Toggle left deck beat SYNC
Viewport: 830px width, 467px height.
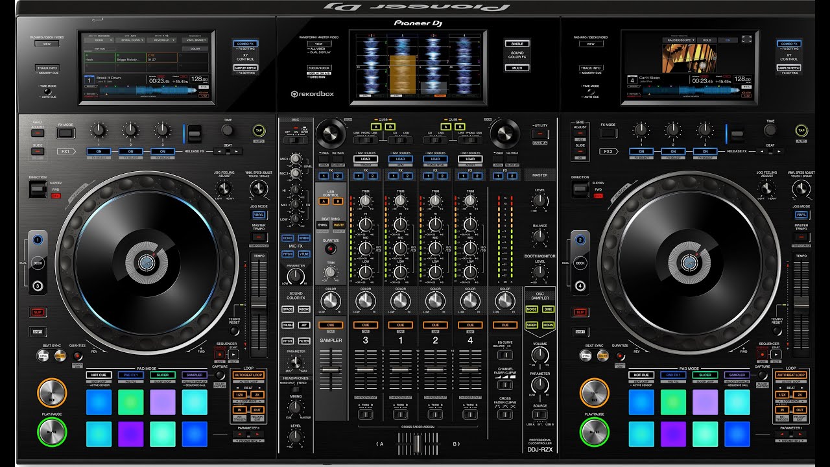44,355
